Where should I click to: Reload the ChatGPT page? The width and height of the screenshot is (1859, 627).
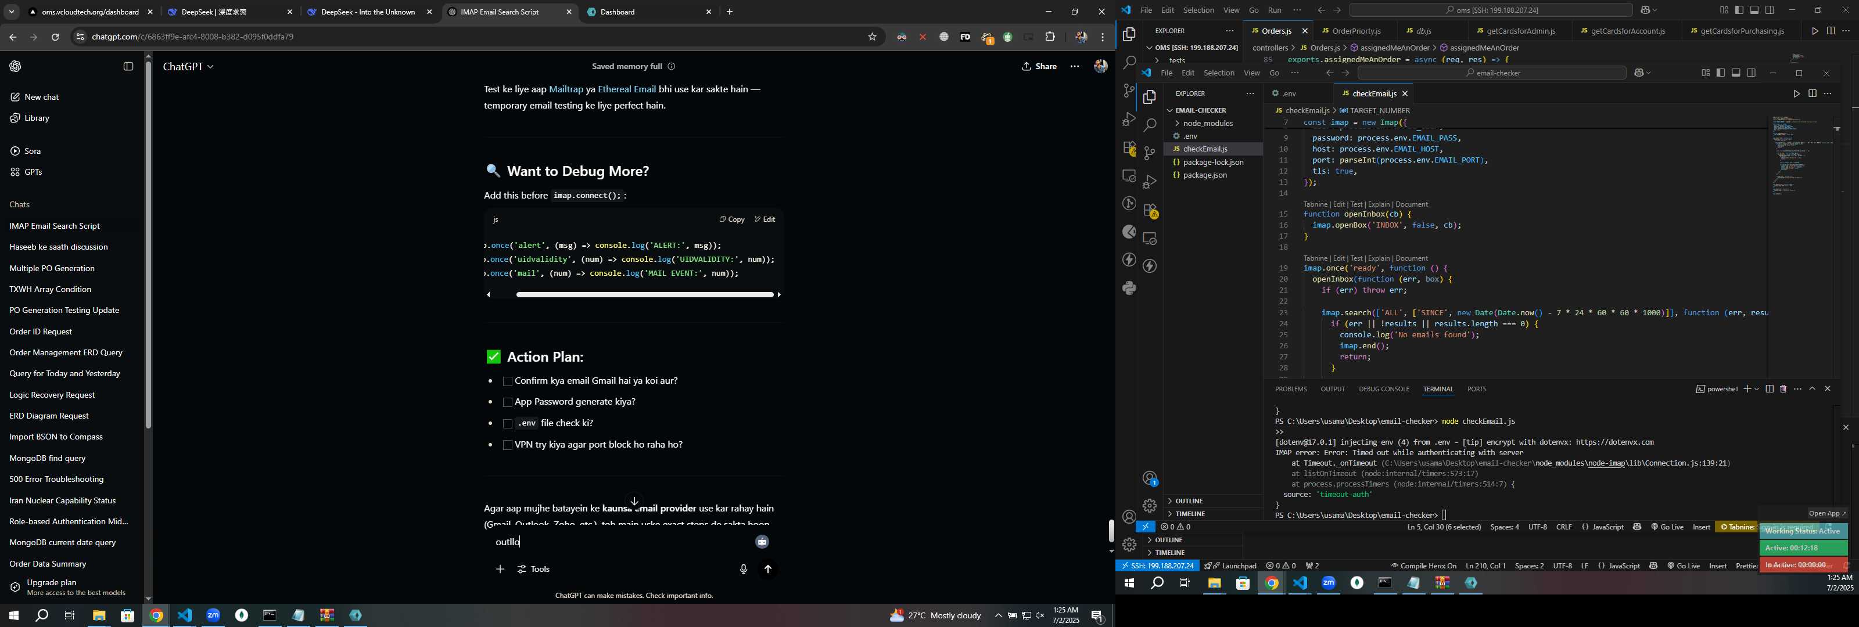55,37
